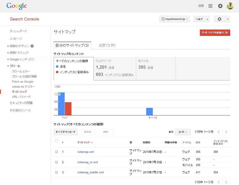Viewport: 239px width, 185px height.
Task: Open the Google apps grid icon
Action: pos(210,6)
